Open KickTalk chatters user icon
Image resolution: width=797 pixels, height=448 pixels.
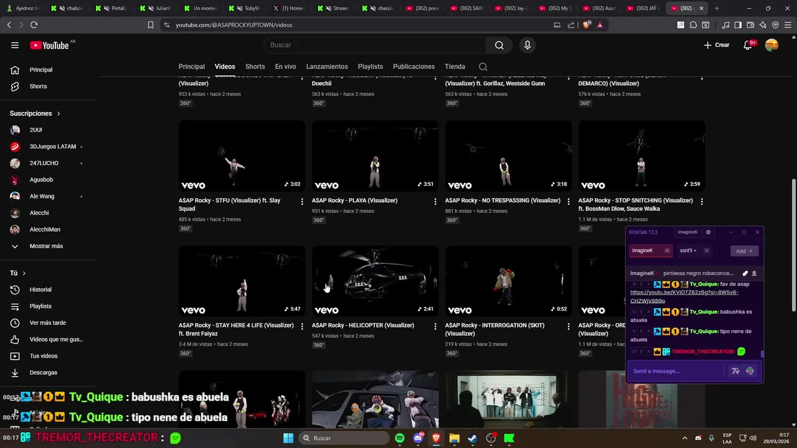[754, 273]
